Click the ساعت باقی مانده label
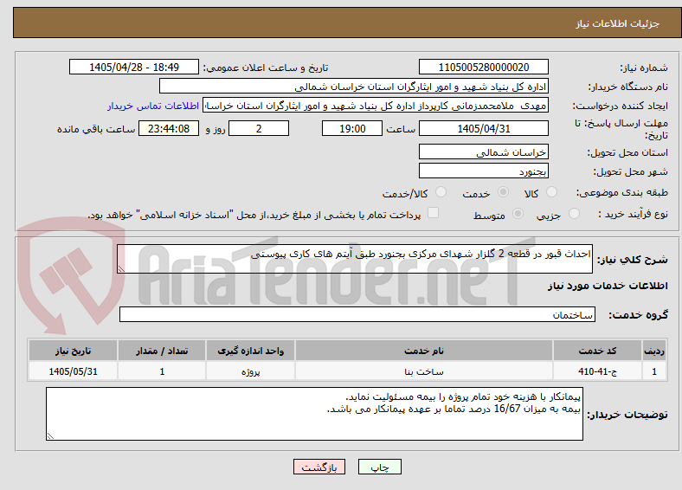Screen dimensions: 682x490 tap(96, 129)
